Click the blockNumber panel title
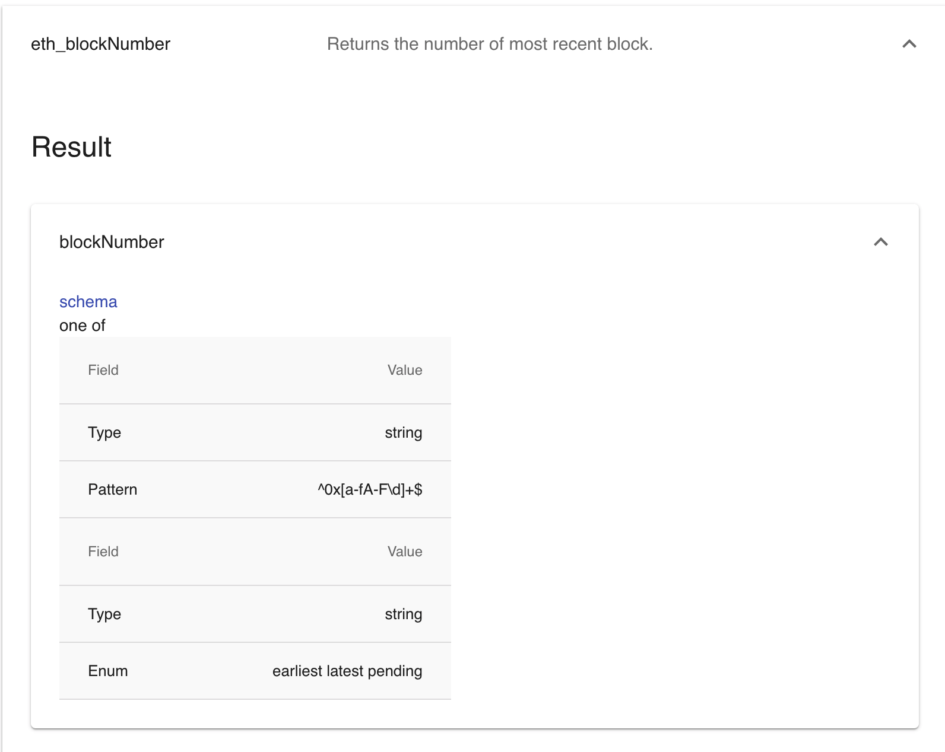This screenshot has width=945, height=752. 112,242
